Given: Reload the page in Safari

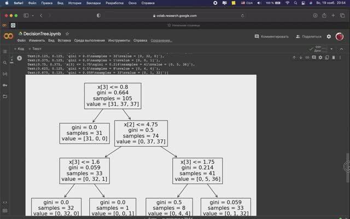Looking at the screenshot, I should pyautogui.click(x=242, y=16).
